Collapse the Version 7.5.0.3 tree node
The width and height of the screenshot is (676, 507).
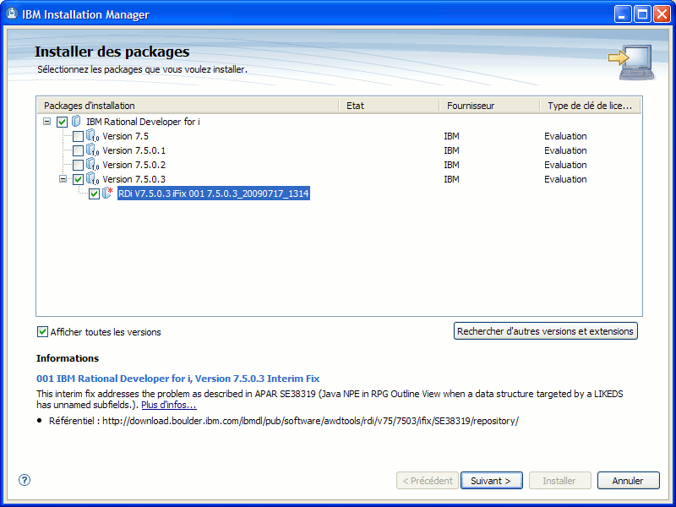(63, 178)
